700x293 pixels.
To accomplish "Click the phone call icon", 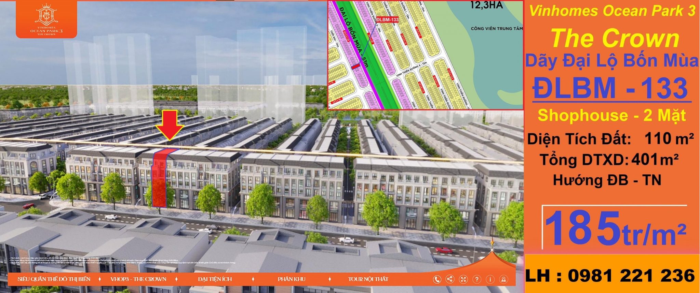I will [x=437, y=279].
